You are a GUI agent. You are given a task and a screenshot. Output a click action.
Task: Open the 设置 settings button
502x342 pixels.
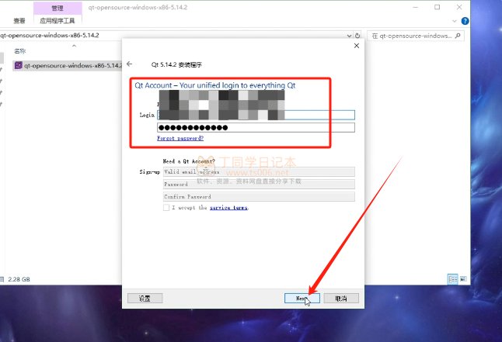coord(145,298)
